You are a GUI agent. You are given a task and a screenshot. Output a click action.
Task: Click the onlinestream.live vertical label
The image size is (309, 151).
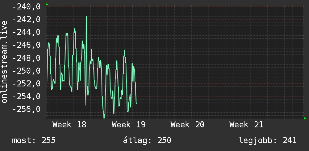point(4,62)
